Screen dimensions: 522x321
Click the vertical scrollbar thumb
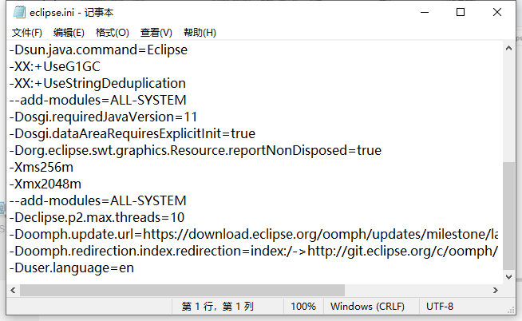[508, 216]
